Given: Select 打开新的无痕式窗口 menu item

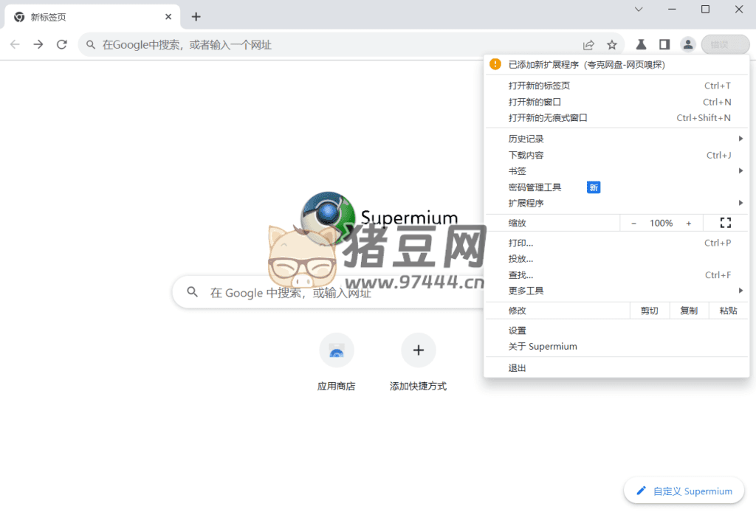Looking at the screenshot, I should coord(548,118).
